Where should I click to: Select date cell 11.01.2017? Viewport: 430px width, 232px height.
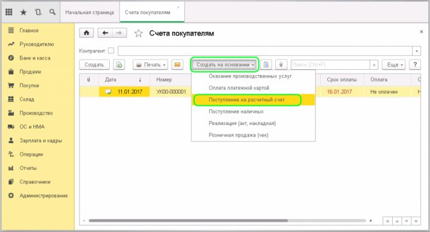tap(125, 92)
